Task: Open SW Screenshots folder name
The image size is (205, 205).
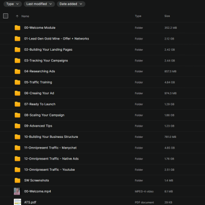Action: 36,180
